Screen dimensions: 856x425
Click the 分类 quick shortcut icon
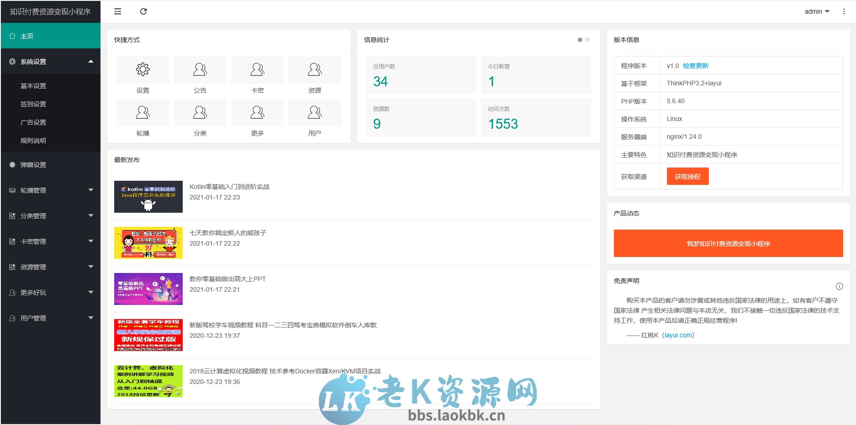(x=200, y=112)
